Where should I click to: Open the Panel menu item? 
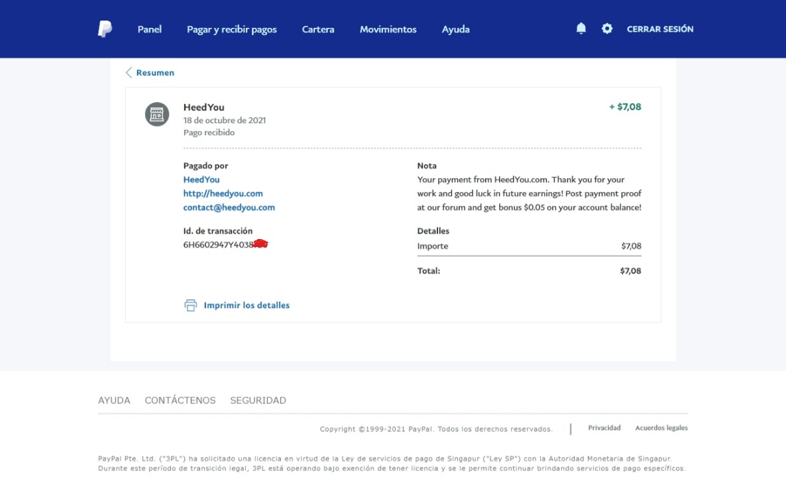[149, 29]
